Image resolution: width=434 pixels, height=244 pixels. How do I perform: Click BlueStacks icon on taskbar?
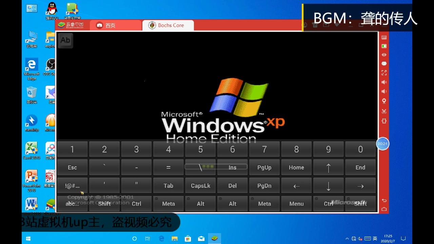pos(214,239)
